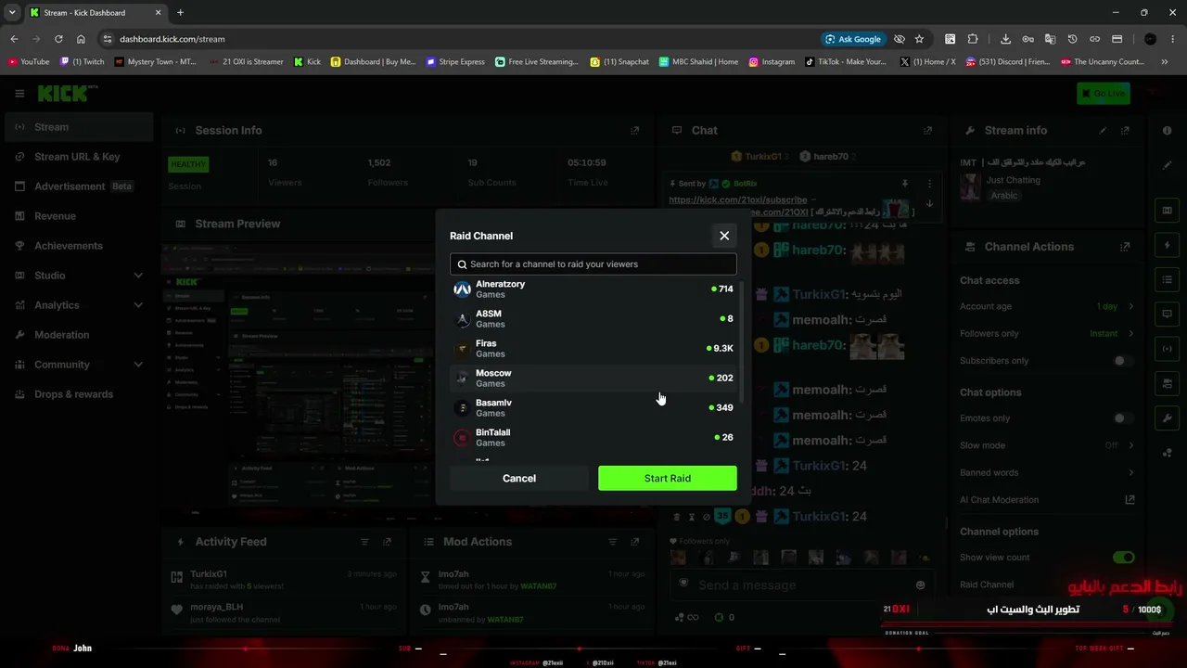Close the Raid Channel dialog
This screenshot has width=1187, height=668.
tap(724, 236)
